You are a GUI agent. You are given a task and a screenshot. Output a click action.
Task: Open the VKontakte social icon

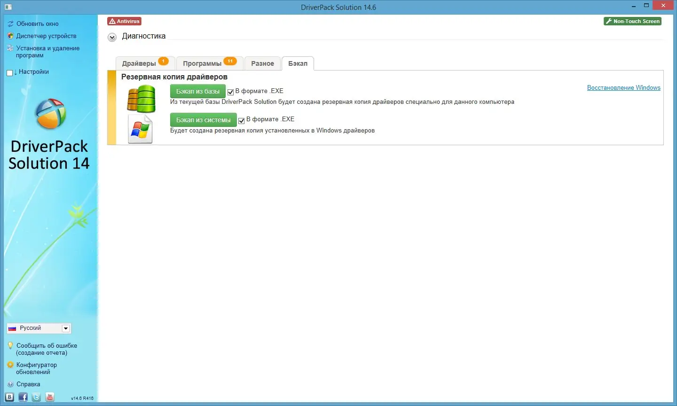click(9, 397)
